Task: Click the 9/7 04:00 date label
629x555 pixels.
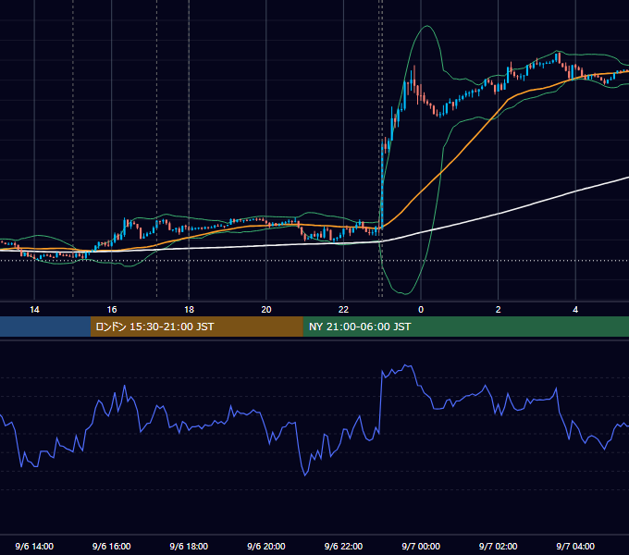Action: tap(575, 546)
